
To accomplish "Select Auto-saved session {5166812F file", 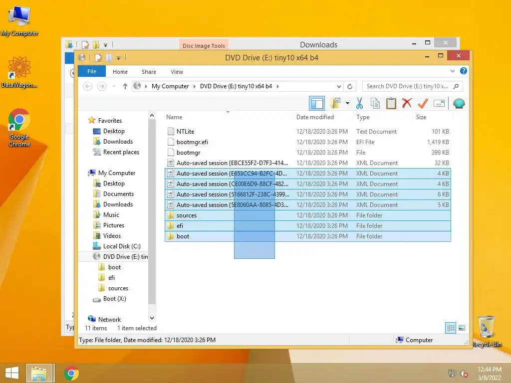I will (x=308, y=194).
